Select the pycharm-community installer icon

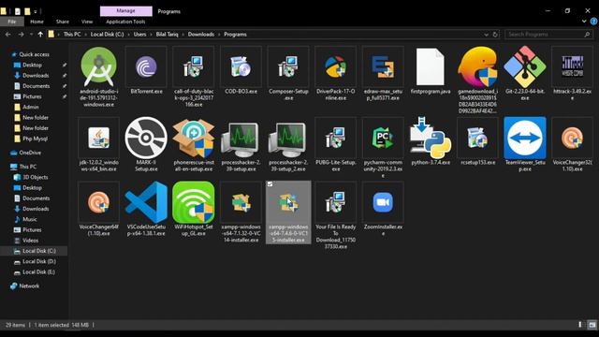[383, 138]
